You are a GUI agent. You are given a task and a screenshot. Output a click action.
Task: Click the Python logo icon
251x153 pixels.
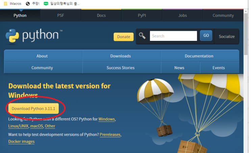click(12, 36)
